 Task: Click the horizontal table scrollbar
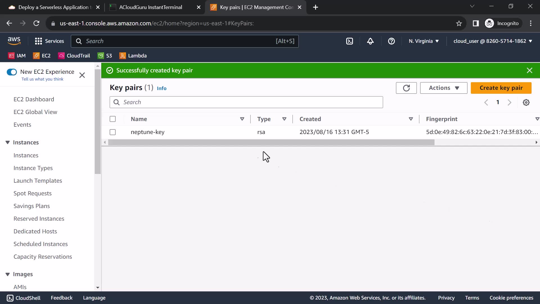[x=271, y=142]
